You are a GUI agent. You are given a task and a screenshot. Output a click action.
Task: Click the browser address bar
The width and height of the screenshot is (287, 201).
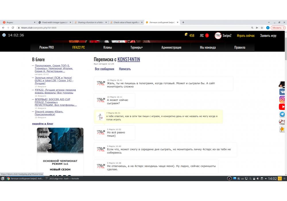point(129,28)
